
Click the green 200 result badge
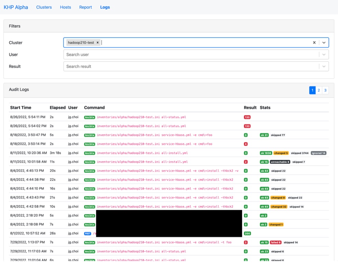click(x=247, y=233)
